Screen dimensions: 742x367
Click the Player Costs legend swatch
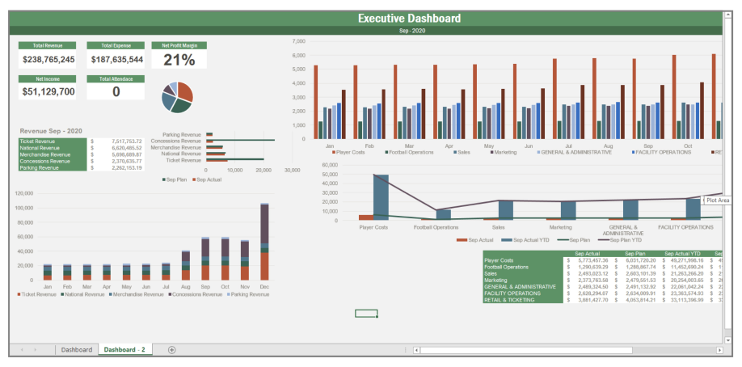coord(332,152)
